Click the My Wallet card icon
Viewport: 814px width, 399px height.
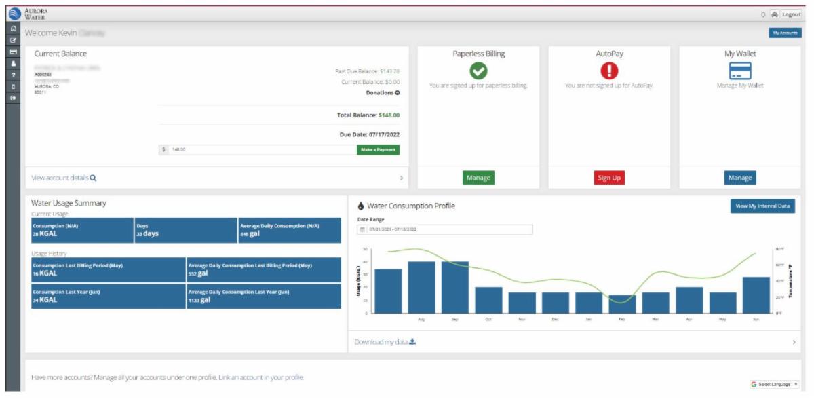tap(739, 71)
